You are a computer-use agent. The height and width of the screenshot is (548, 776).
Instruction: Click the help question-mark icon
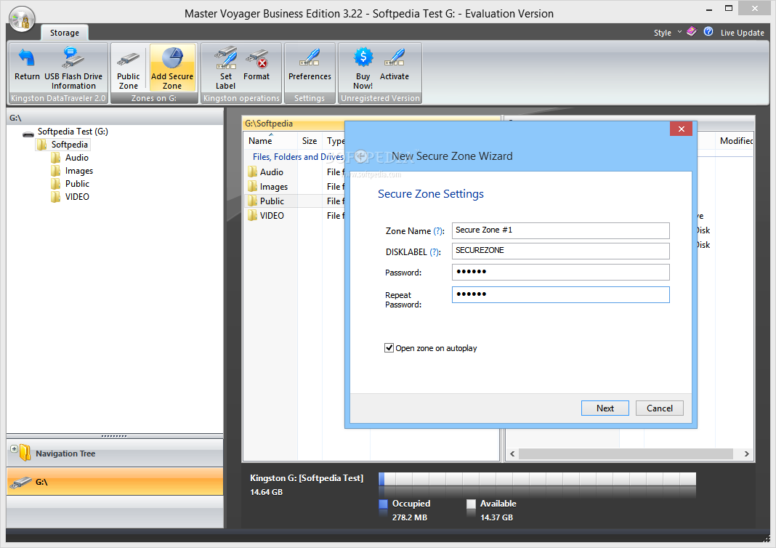pos(708,32)
